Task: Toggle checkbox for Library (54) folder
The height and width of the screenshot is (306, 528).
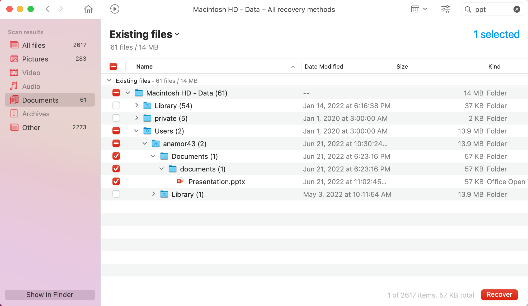Action: (x=116, y=105)
